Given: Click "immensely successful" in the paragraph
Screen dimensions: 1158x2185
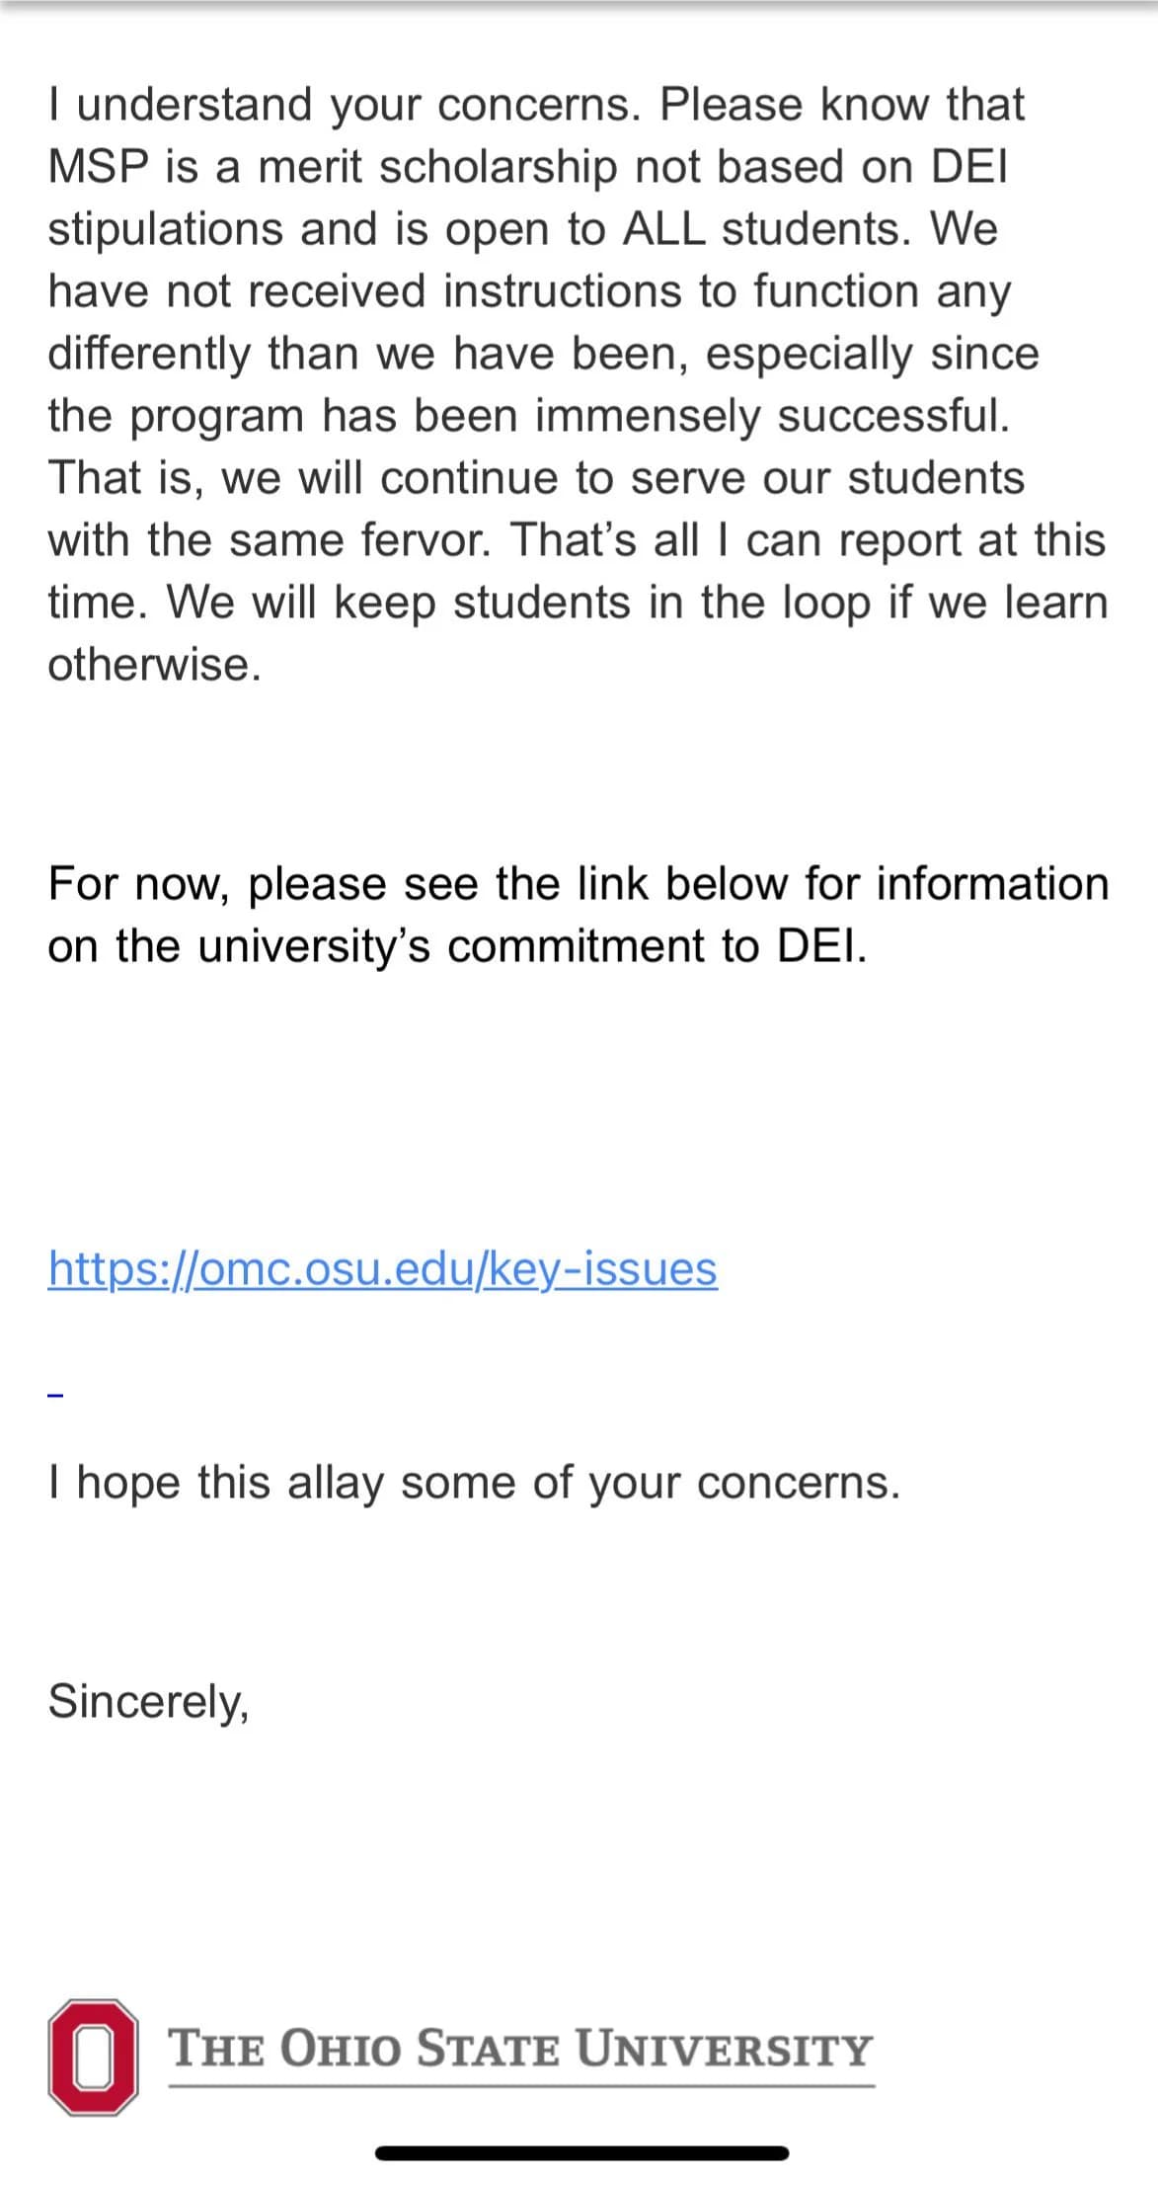Looking at the screenshot, I should tap(772, 416).
